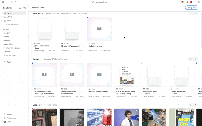The image size is (202, 126).
Task: Show previous page of Videos row
Action: point(190,105)
